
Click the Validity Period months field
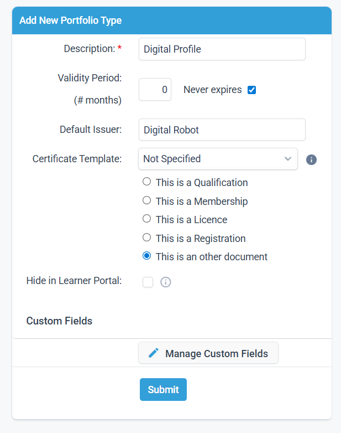[x=155, y=90]
